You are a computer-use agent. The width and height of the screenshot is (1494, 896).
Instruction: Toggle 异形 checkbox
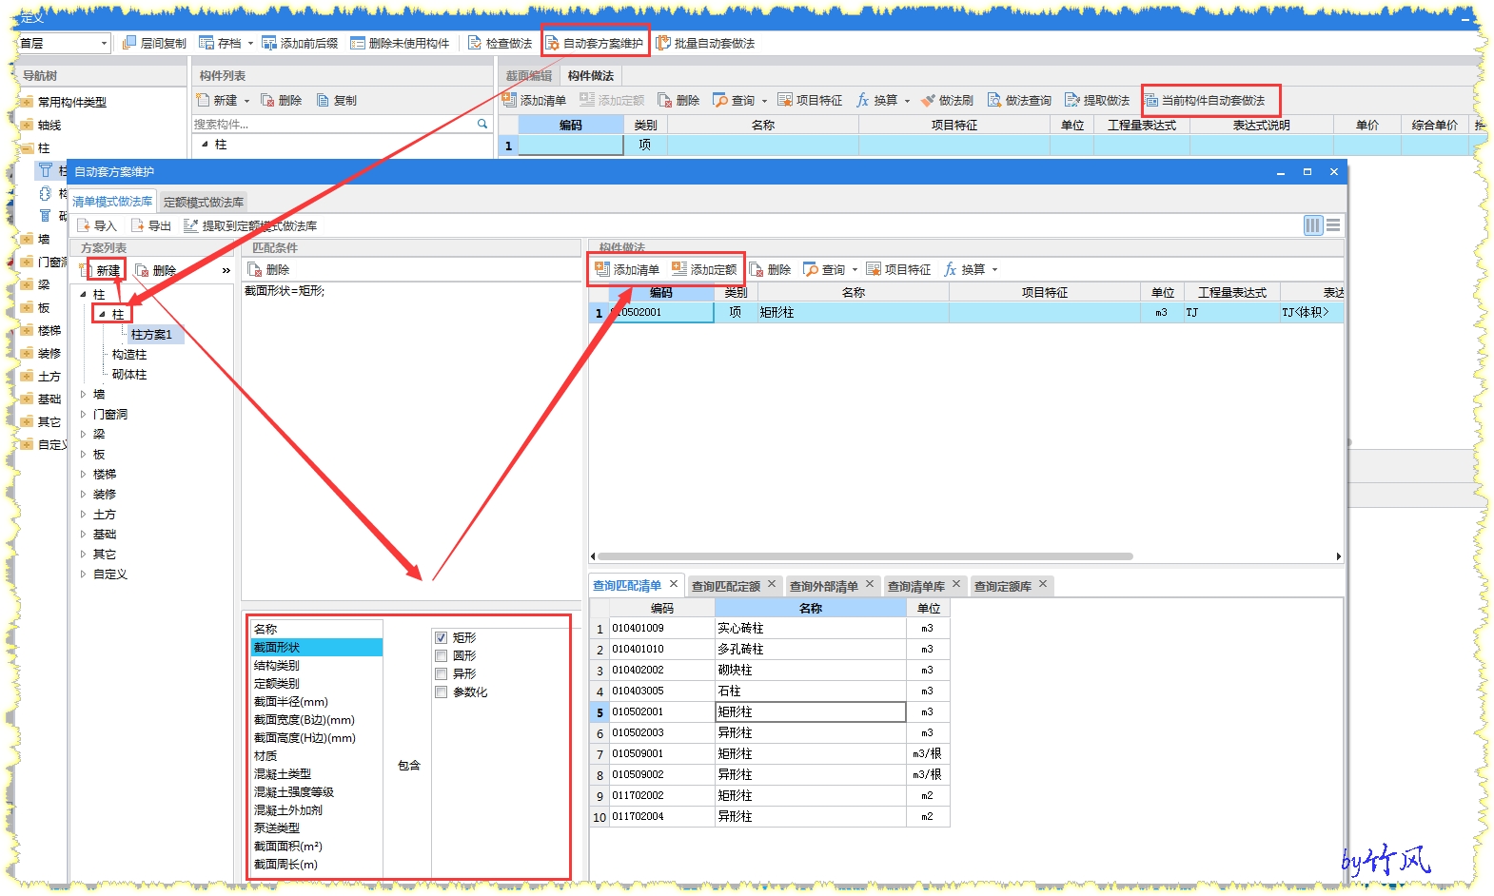point(442,673)
